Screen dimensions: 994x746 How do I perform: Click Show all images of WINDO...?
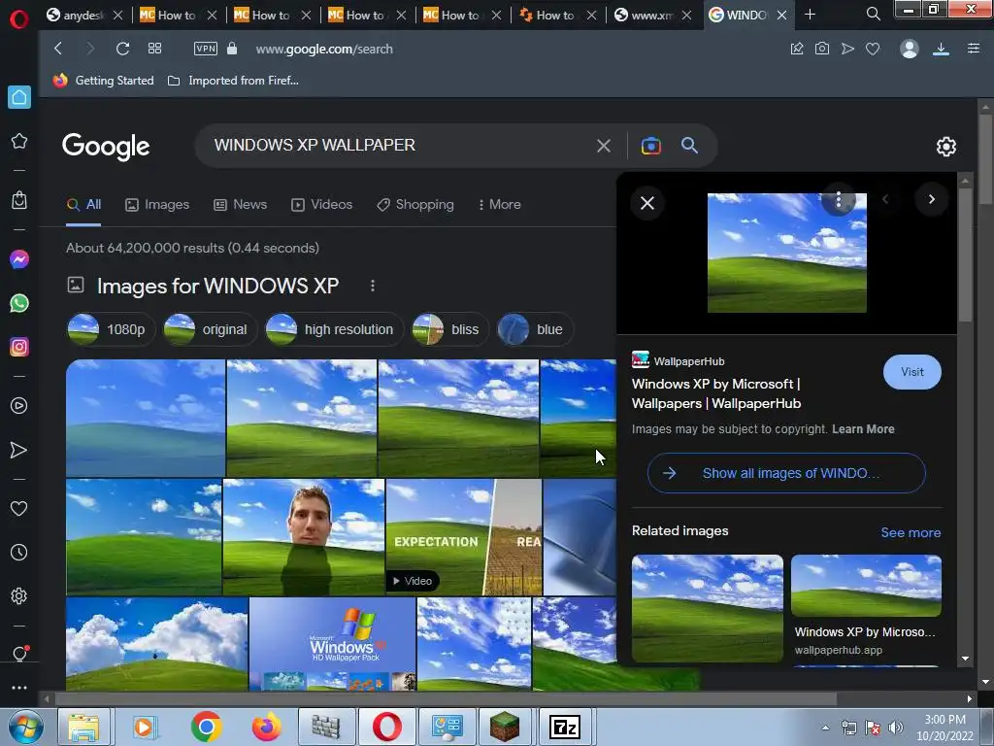click(x=786, y=473)
